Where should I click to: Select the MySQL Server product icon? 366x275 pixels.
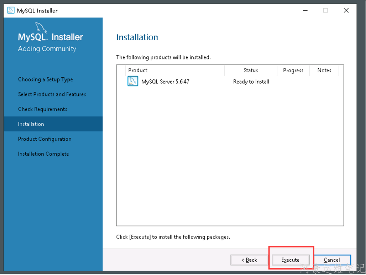click(x=133, y=81)
